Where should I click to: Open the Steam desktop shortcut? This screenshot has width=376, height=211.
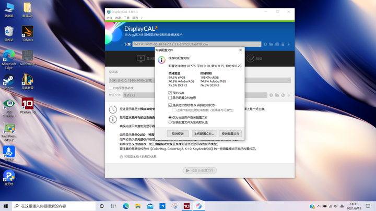pyautogui.click(x=9, y=81)
